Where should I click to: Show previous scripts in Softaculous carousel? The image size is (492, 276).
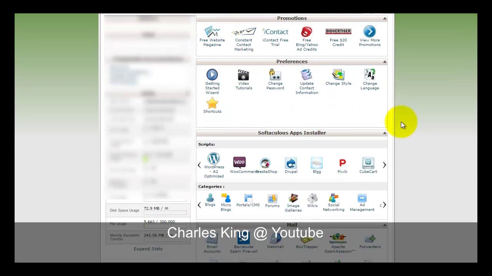(x=199, y=165)
